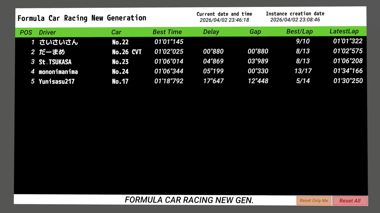Click delay value 04"869
This screenshot has height=213, width=380.
pyautogui.click(x=213, y=61)
